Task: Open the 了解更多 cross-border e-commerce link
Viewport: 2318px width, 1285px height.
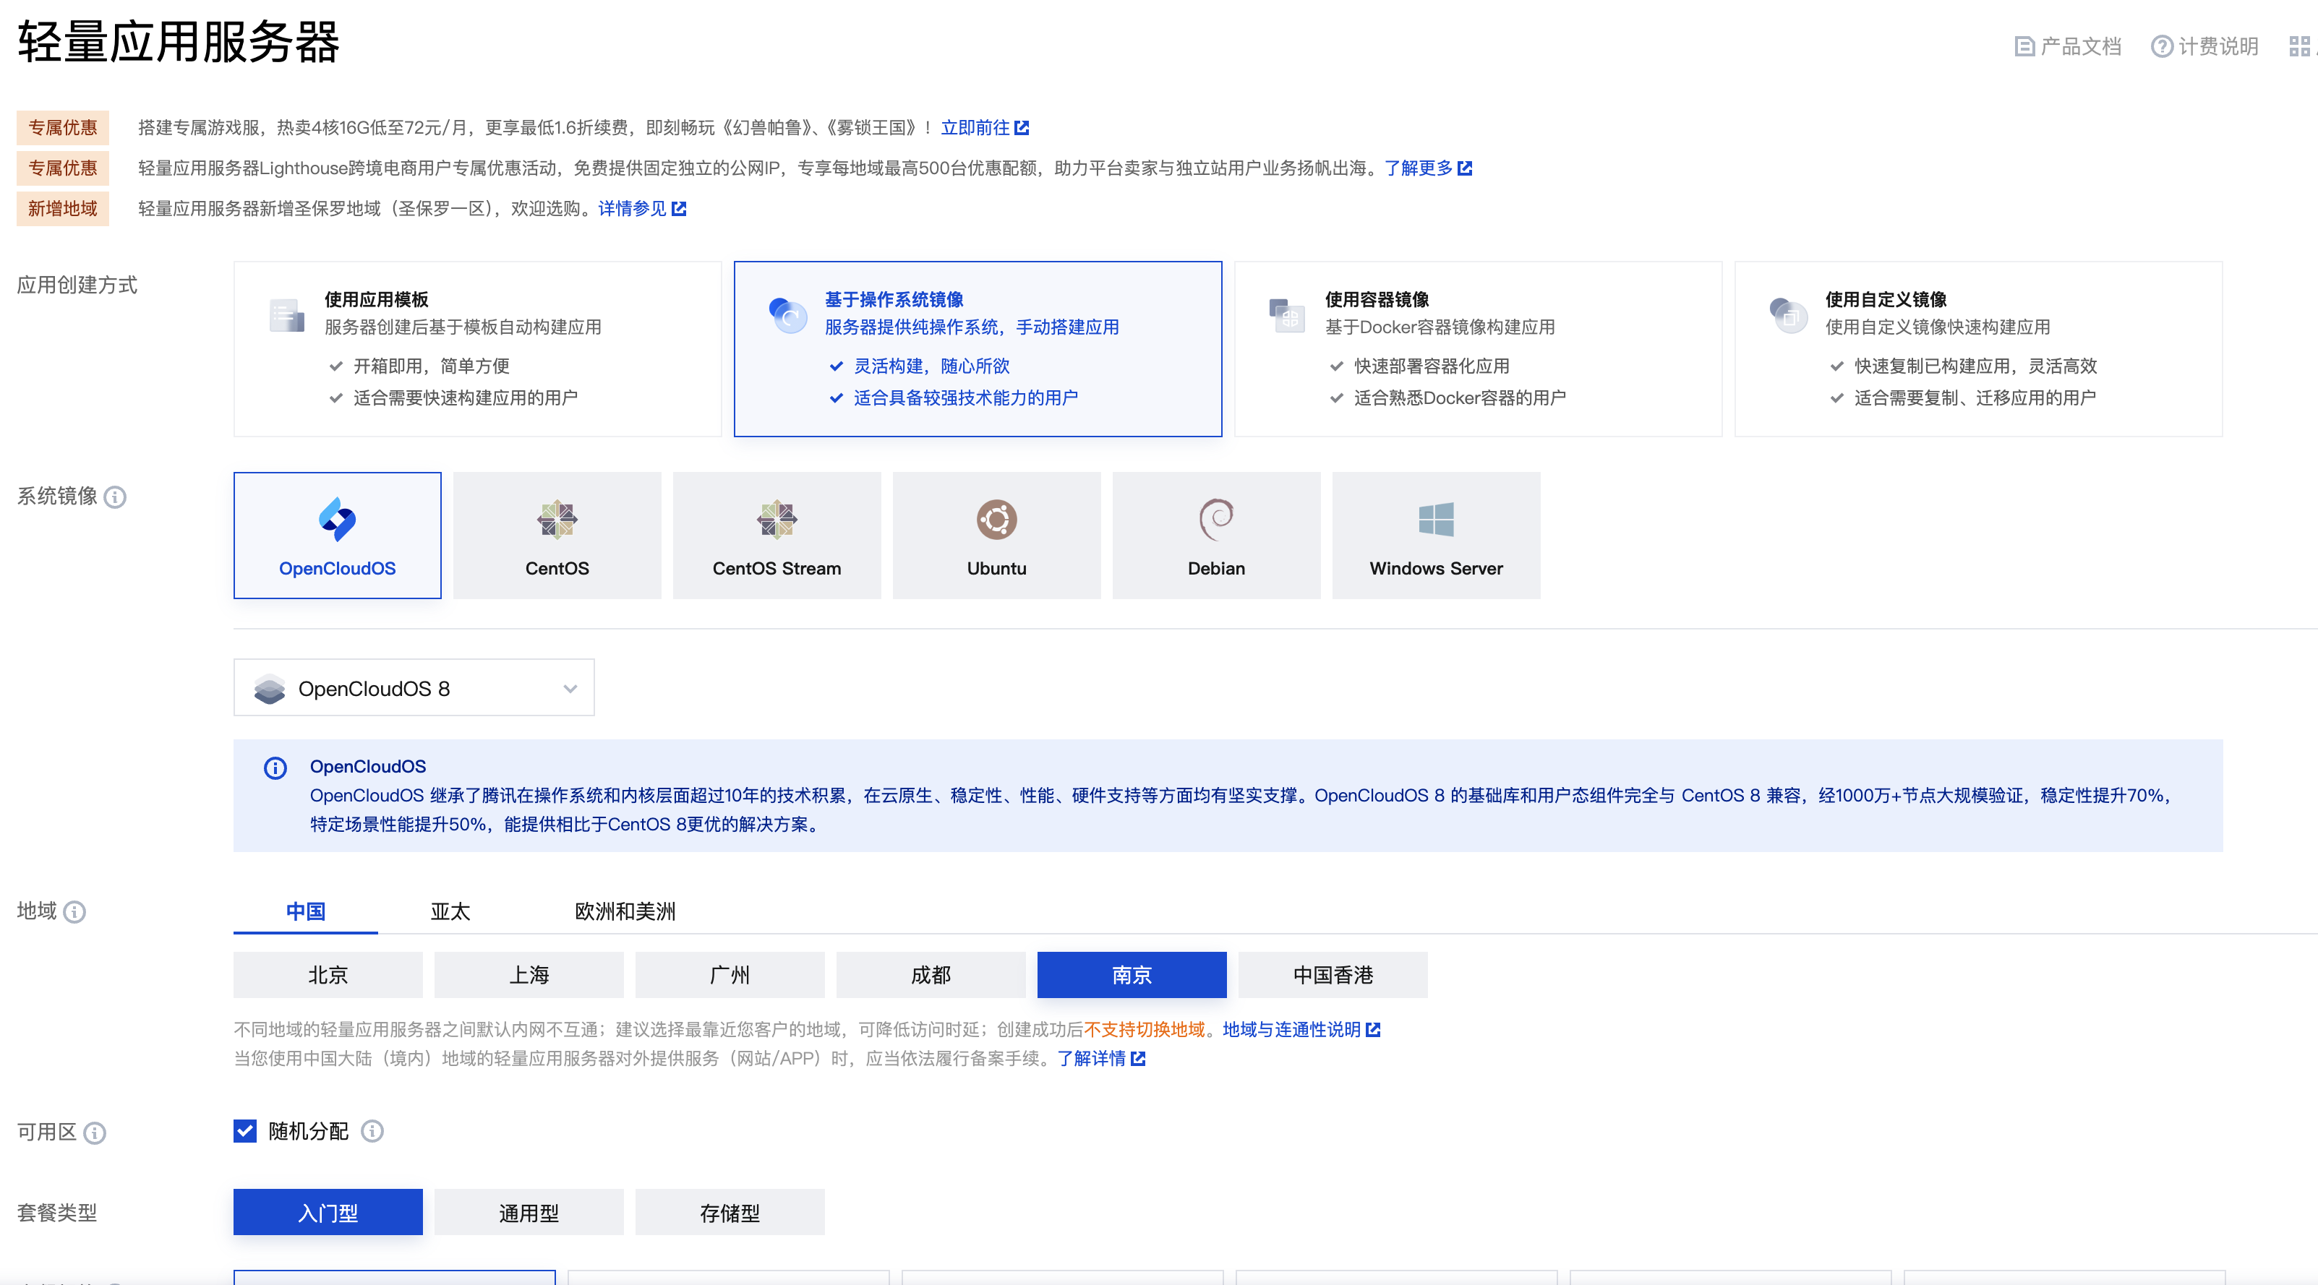Action: pyautogui.click(x=1418, y=168)
